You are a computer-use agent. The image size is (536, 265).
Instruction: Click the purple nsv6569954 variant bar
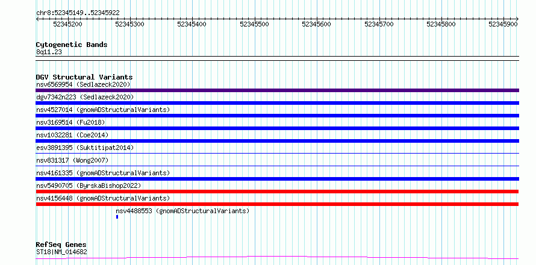point(277,90)
